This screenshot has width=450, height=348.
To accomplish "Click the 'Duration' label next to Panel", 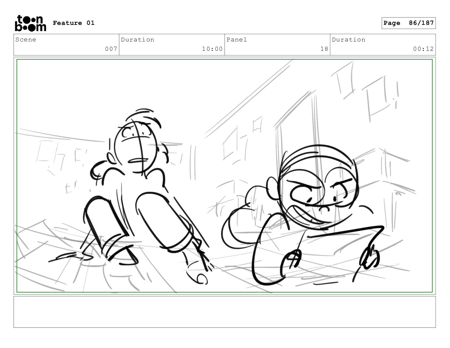I will coord(349,40).
